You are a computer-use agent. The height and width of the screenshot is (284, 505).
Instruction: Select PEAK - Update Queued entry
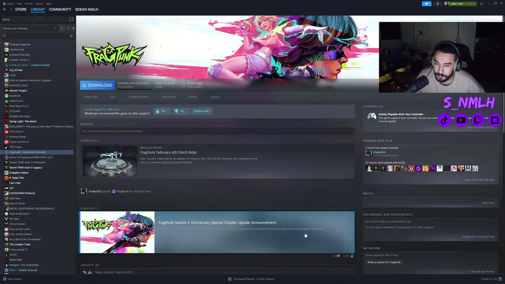[x=23, y=270]
